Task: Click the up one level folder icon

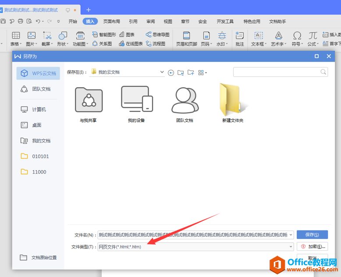Action: (x=181, y=72)
